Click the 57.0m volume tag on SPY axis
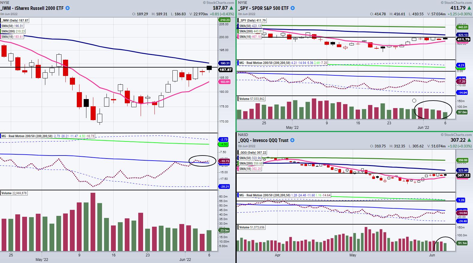The width and height of the screenshot is (473, 263). click(463, 112)
